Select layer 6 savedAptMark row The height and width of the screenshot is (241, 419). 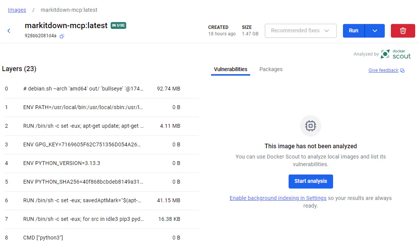point(102,200)
